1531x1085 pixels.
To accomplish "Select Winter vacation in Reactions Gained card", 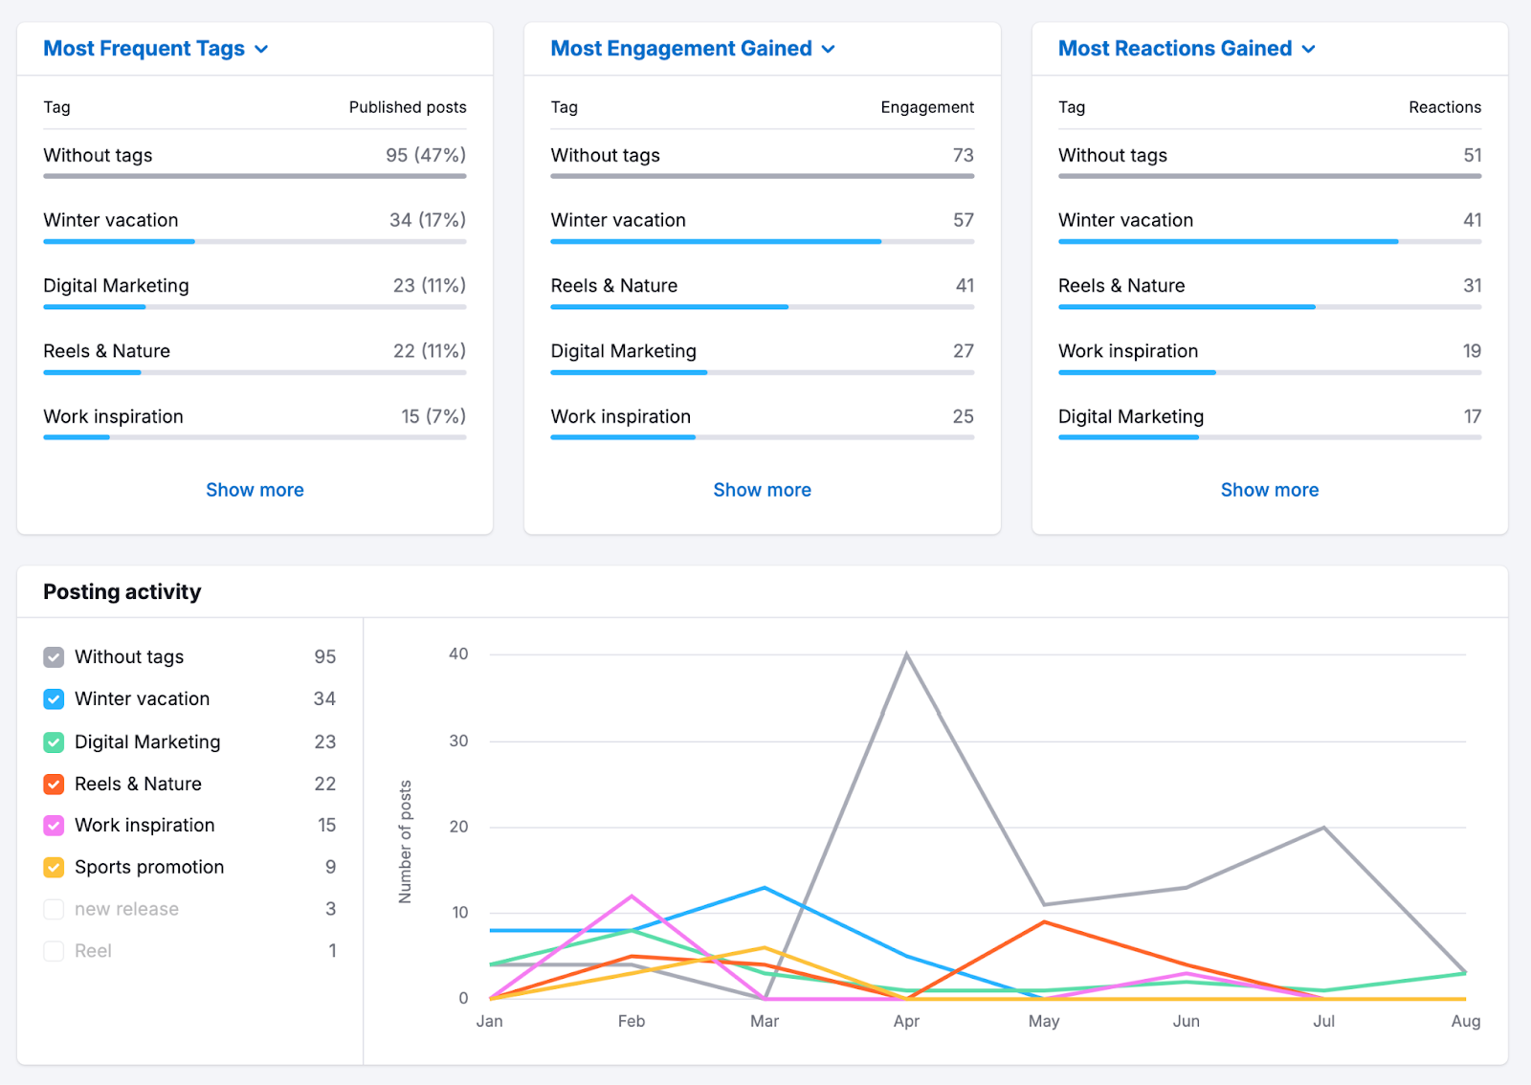I will tap(1270, 226).
